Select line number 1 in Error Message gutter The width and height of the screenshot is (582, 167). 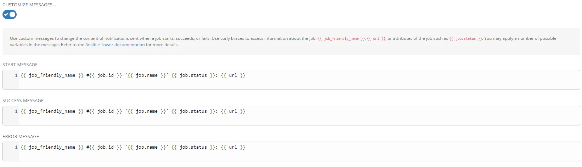click(x=16, y=147)
